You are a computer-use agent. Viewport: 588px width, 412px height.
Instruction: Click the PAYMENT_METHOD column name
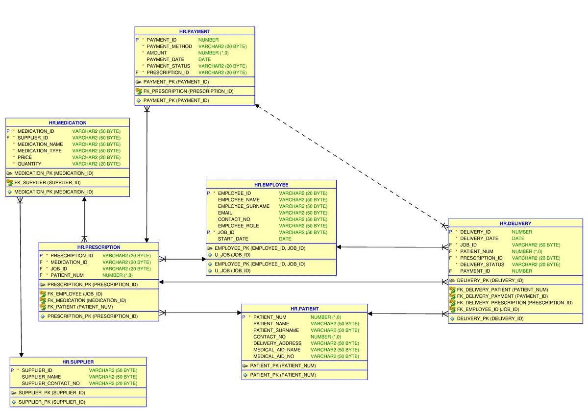[170, 47]
